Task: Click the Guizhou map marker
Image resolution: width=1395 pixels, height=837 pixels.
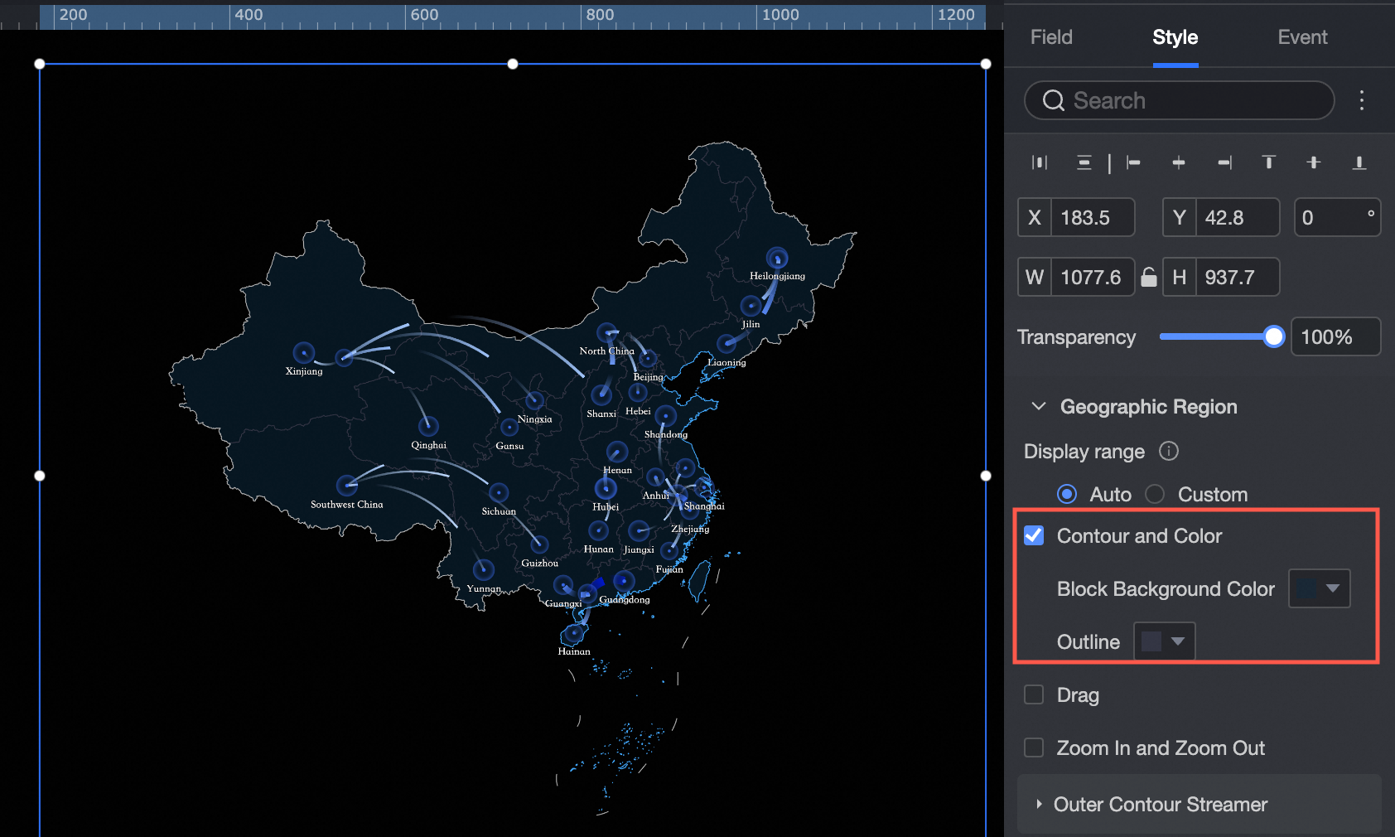Action: click(539, 544)
